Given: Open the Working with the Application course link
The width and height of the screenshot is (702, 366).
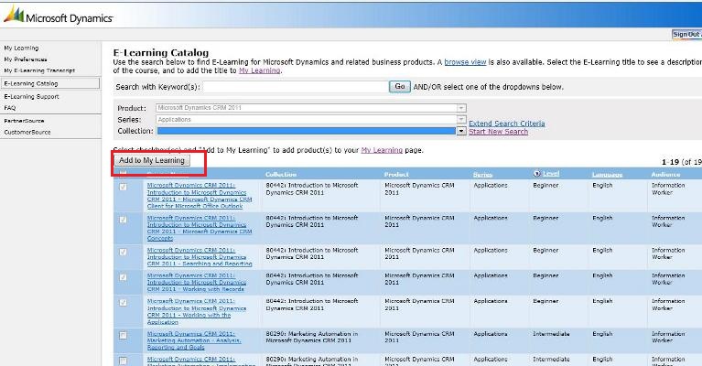Looking at the screenshot, I should tap(197, 311).
